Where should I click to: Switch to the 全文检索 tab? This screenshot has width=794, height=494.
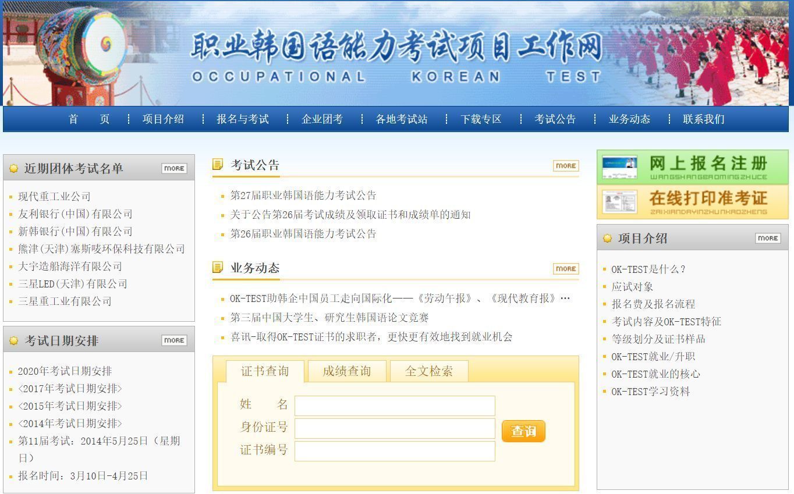pos(429,371)
